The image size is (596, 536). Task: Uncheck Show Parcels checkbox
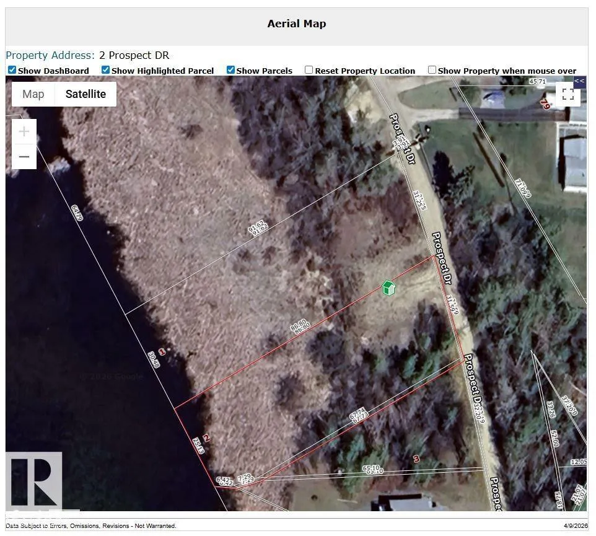point(230,70)
